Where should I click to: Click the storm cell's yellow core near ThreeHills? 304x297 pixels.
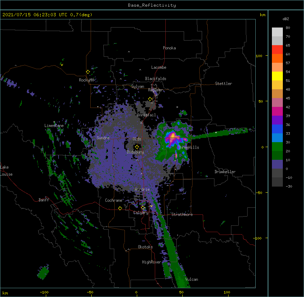click(x=173, y=136)
